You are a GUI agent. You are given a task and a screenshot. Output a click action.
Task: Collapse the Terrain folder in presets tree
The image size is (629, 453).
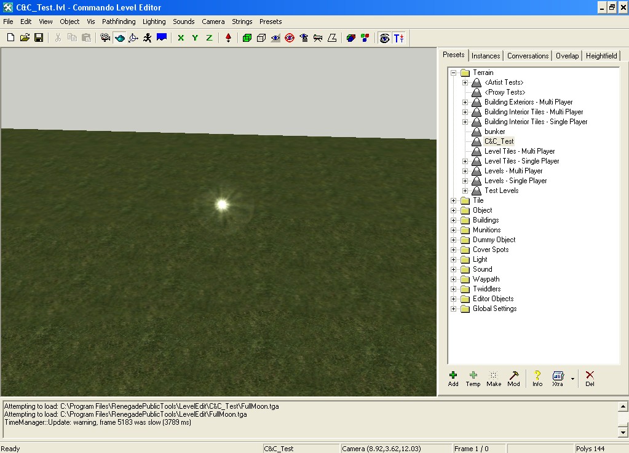pyautogui.click(x=454, y=73)
